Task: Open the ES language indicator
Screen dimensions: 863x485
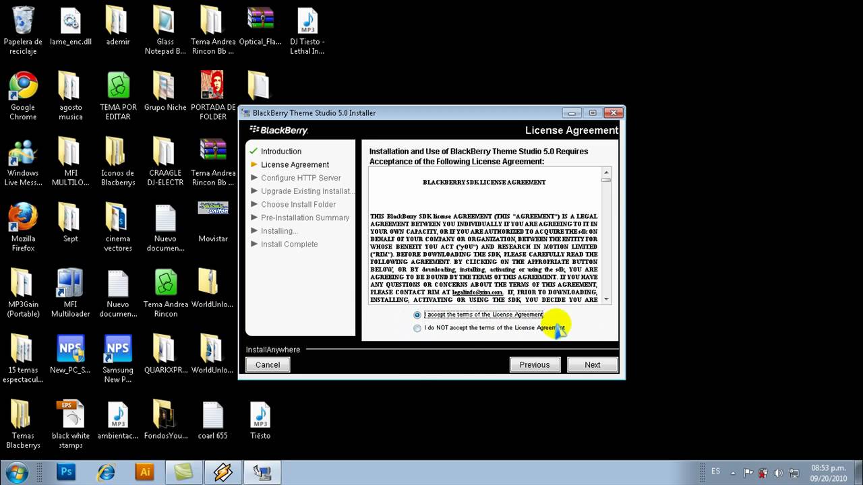Action: [x=715, y=472]
